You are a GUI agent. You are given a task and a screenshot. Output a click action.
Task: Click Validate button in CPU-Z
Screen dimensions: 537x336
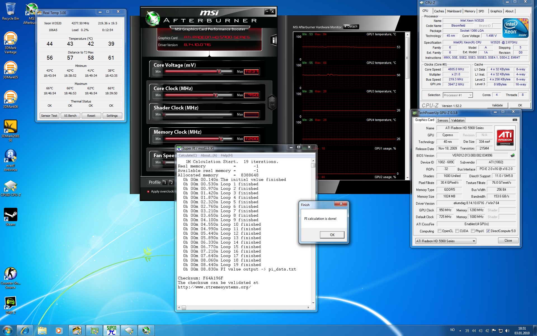coord(497,105)
